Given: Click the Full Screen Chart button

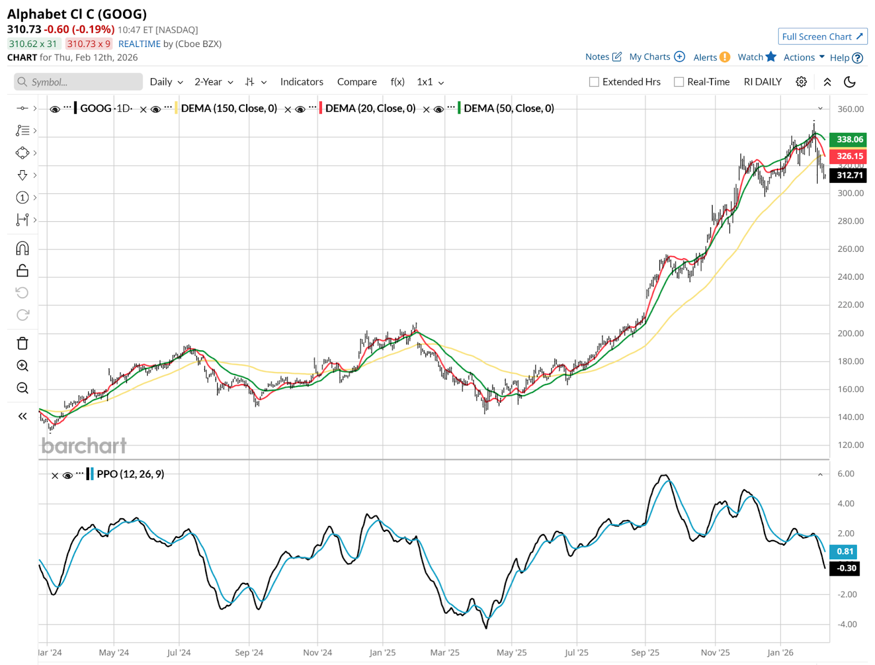Looking at the screenshot, I should click(x=822, y=37).
